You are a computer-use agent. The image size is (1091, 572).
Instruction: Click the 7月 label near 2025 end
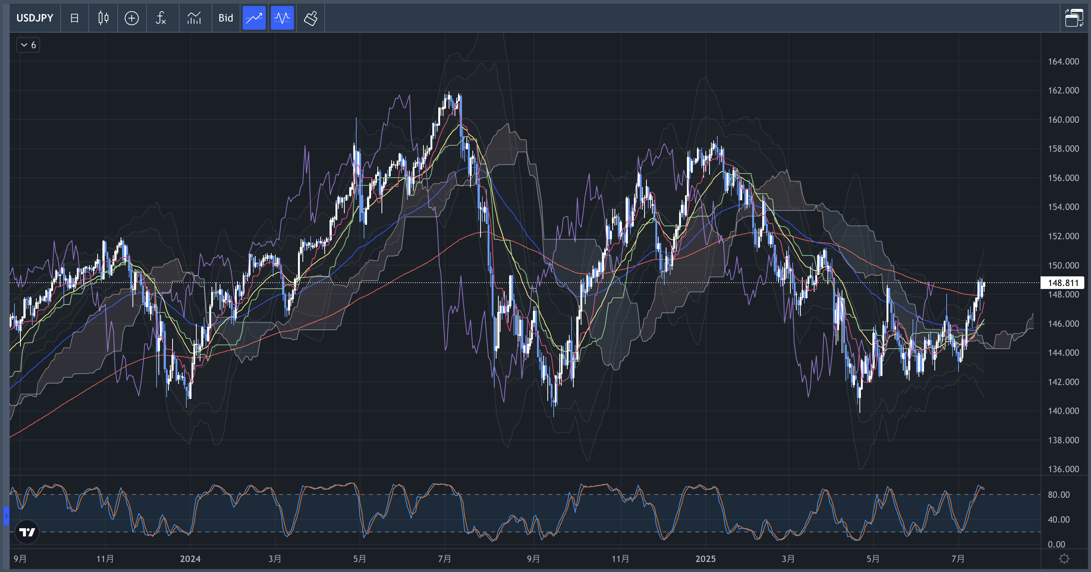(x=958, y=559)
